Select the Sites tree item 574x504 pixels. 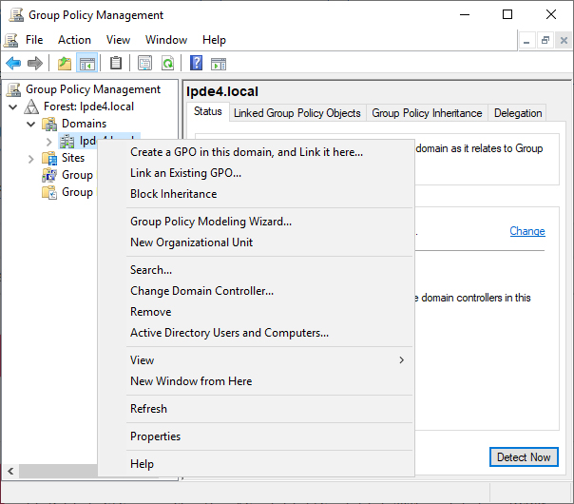click(73, 158)
